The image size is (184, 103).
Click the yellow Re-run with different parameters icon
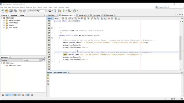(48, 78)
